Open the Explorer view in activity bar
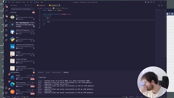 click(6, 6)
